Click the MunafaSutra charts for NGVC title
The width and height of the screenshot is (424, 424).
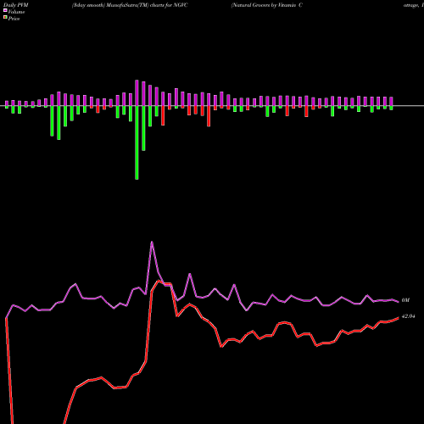coord(130,5)
